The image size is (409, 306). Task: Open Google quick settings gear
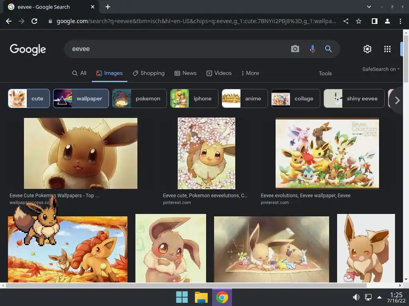(x=367, y=49)
